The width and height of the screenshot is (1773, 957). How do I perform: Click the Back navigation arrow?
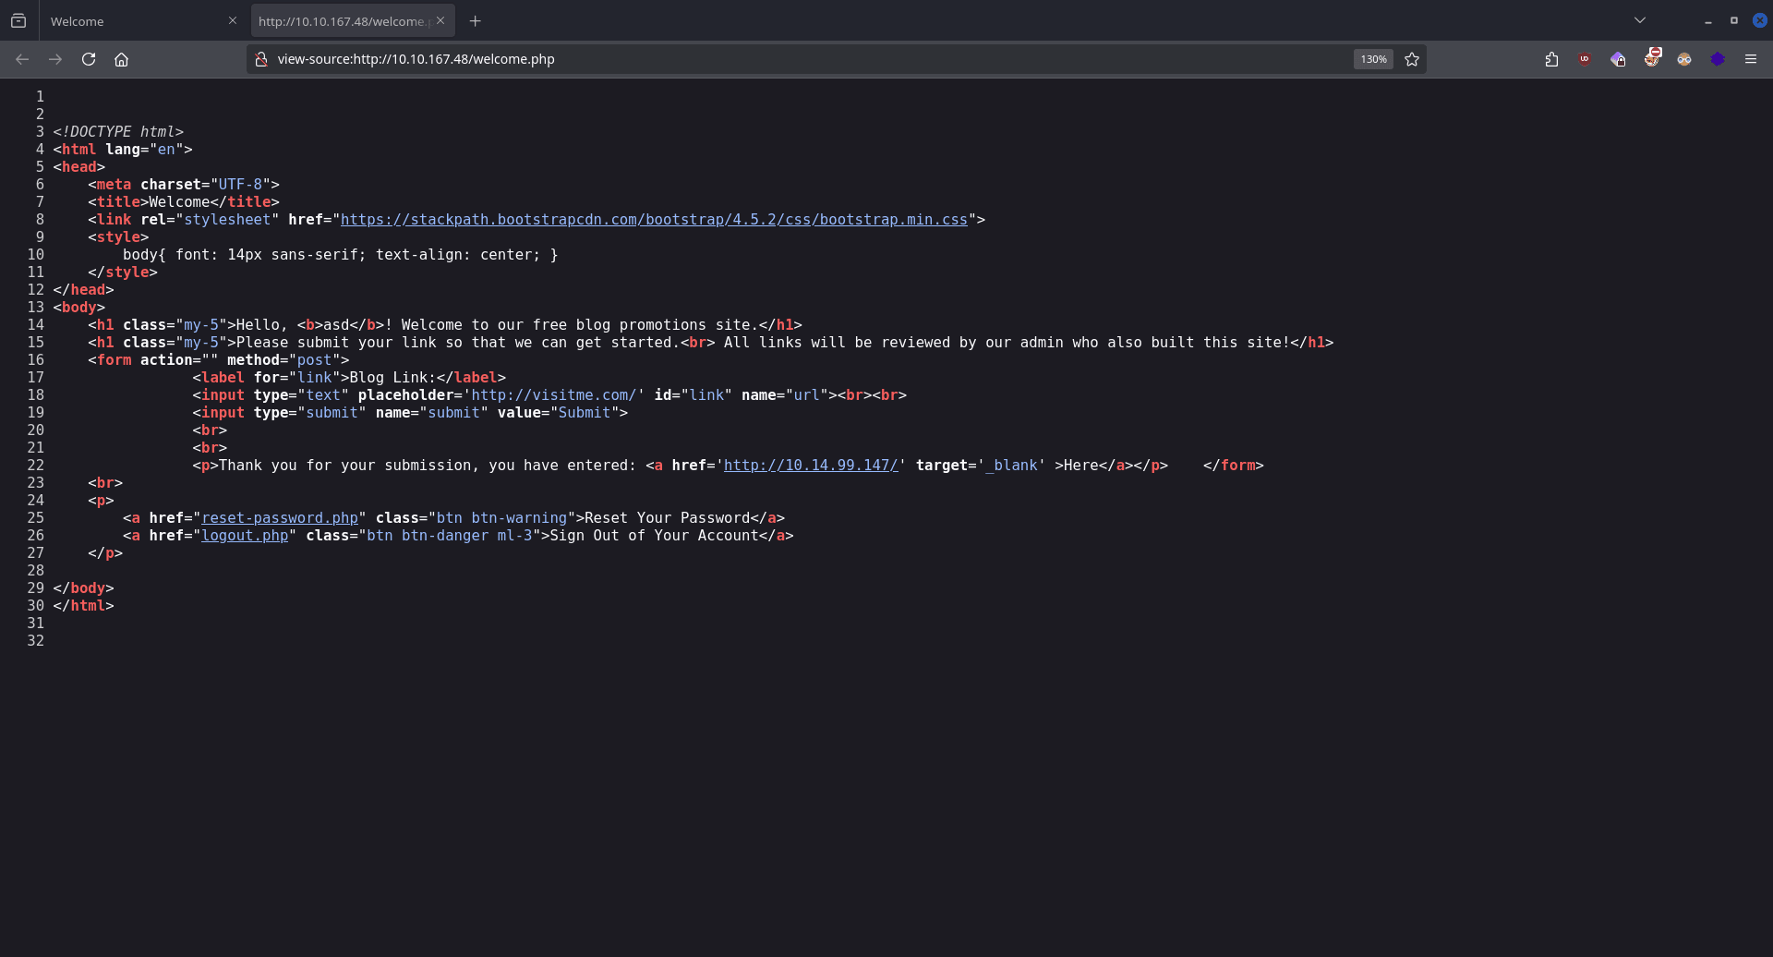[x=22, y=59]
